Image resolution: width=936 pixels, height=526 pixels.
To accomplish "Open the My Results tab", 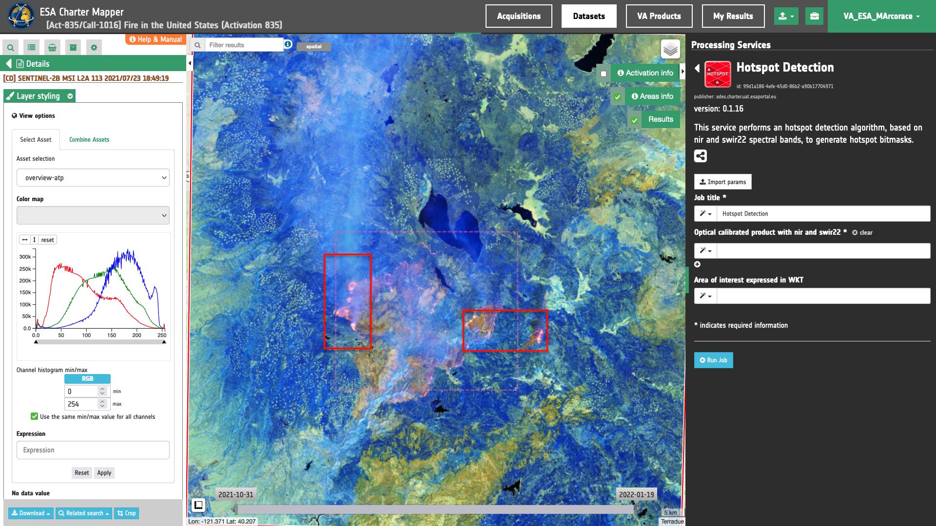I will click(x=733, y=16).
